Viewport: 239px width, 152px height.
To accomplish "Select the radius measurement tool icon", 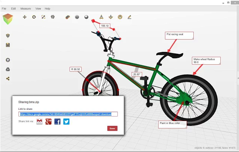I will (x=120, y=17).
